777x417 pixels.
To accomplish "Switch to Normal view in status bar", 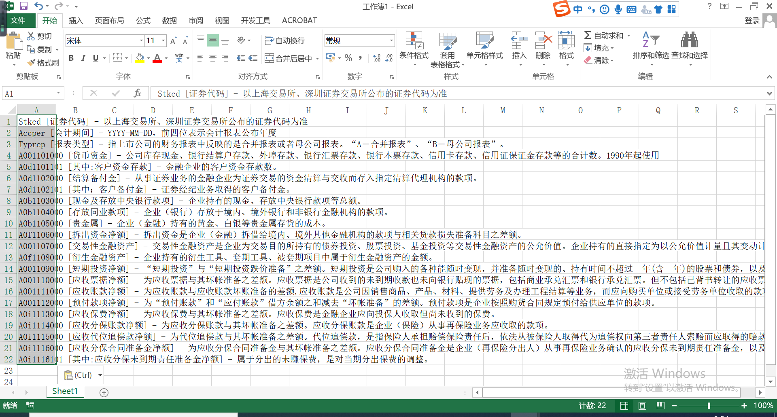I will coord(624,406).
